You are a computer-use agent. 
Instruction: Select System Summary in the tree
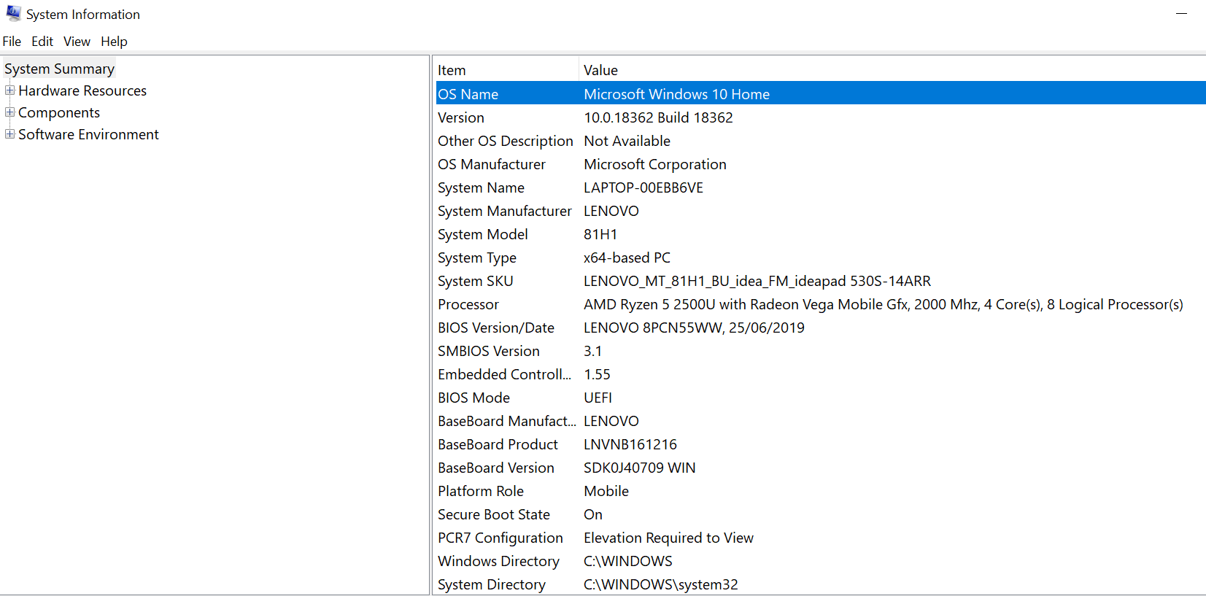(x=59, y=69)
